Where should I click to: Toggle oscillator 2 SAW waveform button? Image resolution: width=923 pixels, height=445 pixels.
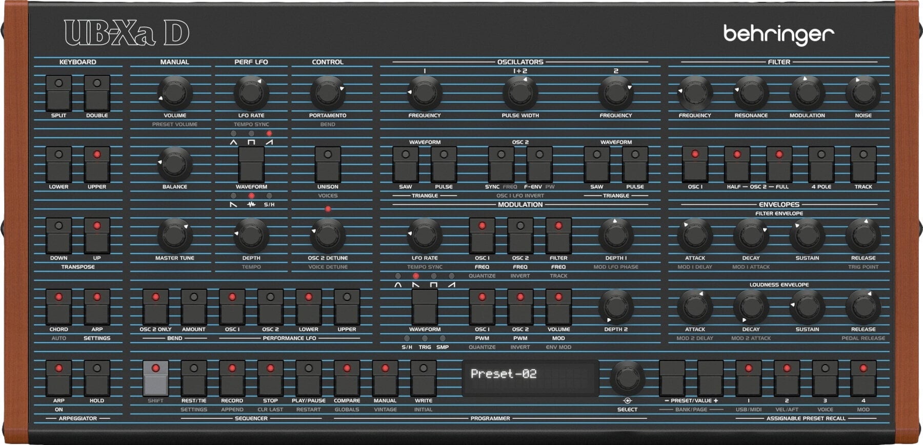tap(597, 164)
